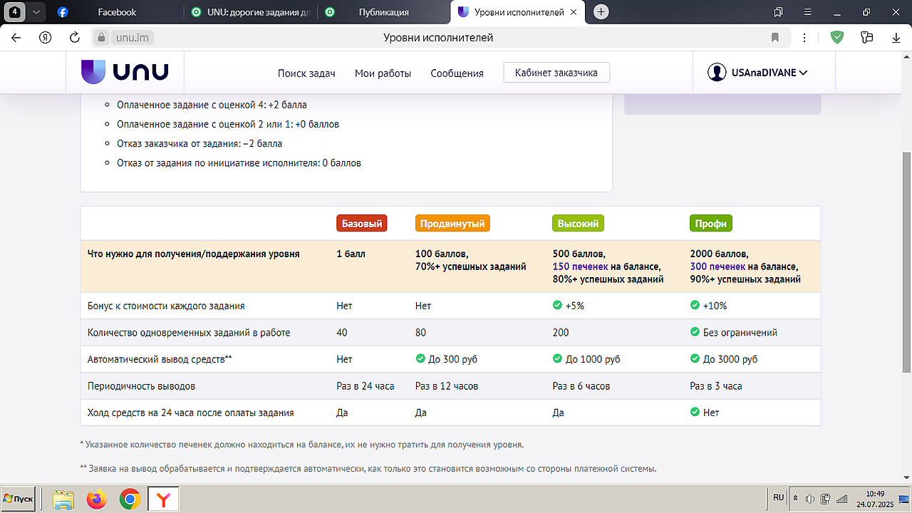Click the green shield protection icon
The width and height of the screenshot is (912, 513).
click(x=837, y=38)
